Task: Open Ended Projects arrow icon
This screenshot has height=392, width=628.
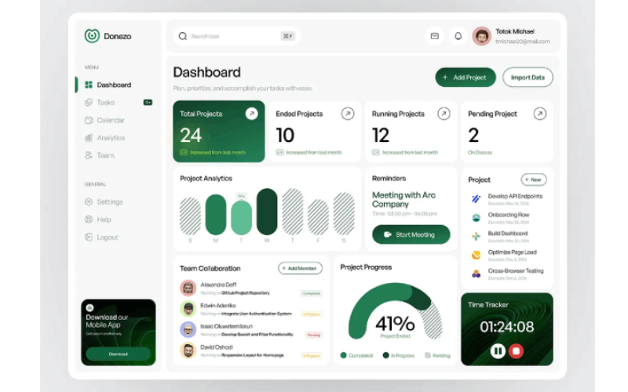Action: coord(348,114)
